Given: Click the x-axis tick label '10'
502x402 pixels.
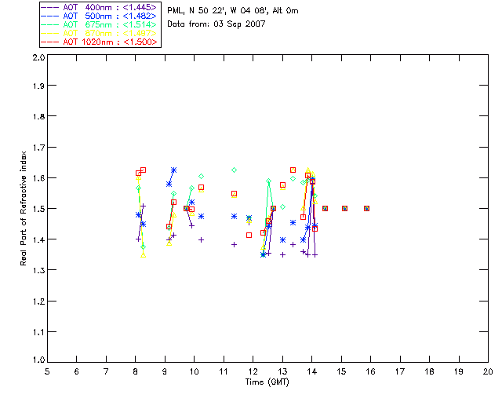Looking at the screenshot, I should tap(194, 371).
